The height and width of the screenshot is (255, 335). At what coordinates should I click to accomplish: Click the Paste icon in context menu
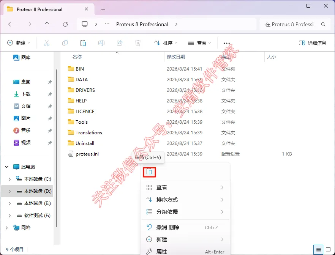[x=149, y=172]
